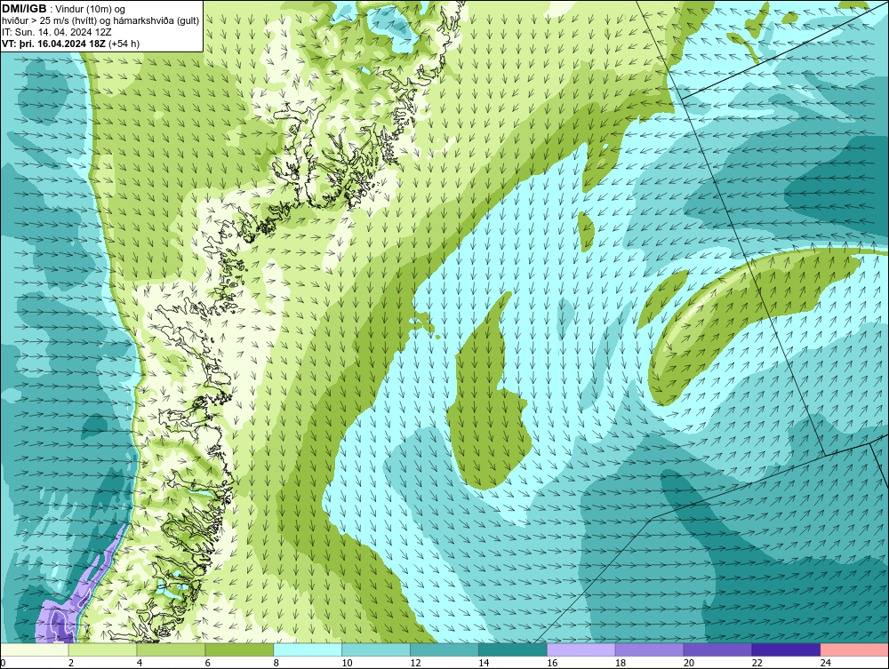
Task: Select the 'IT: Sun. 14. 04. 2024 12Z' line
Action: 57,32
